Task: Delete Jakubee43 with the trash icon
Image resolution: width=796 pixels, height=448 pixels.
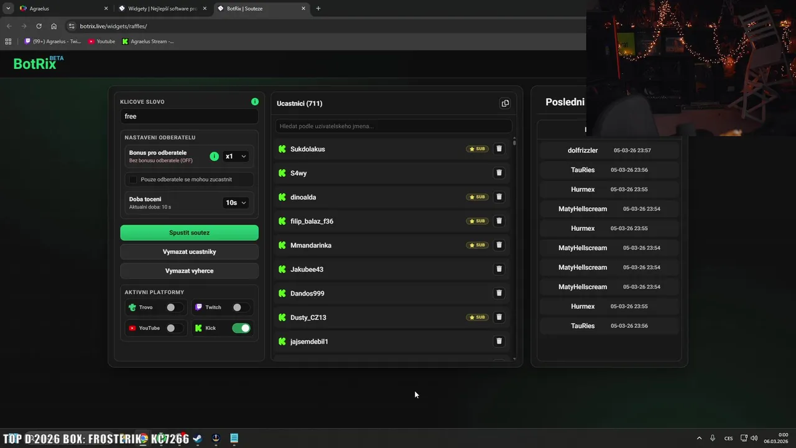Action: (499, 269)
